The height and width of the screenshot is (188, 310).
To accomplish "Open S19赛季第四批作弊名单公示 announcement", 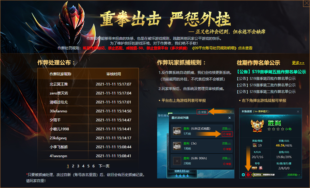I will [x=266, y=78].
